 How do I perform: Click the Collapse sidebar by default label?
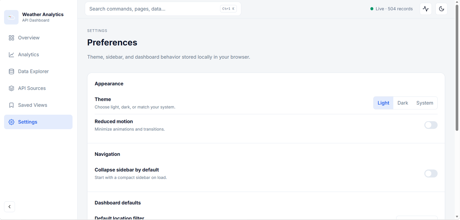pos(126,170)
